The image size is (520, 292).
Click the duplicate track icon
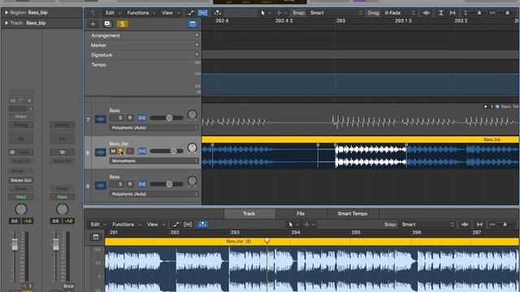point(107,24)
